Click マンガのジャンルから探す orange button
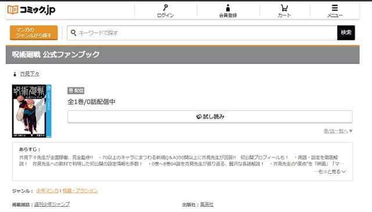The image size is (372, 212). click(34, 33)
